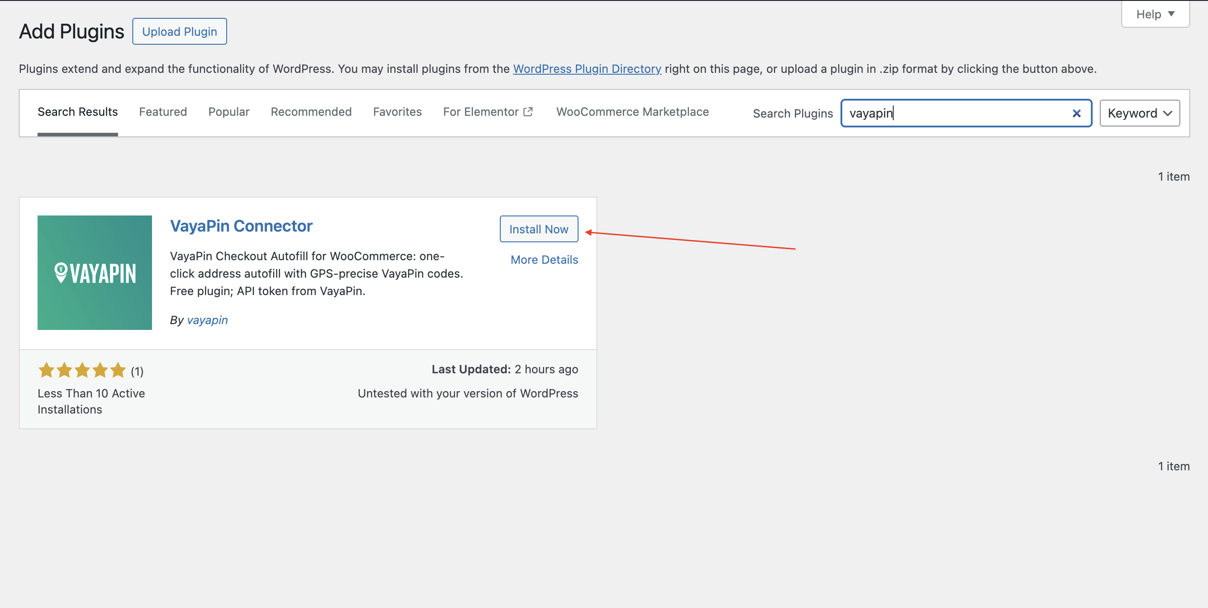Click the bottom '1 item' results count

[x=1173, y=466]
